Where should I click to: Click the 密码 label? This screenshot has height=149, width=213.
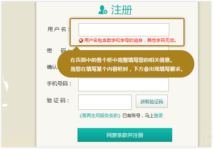(57, 51)
